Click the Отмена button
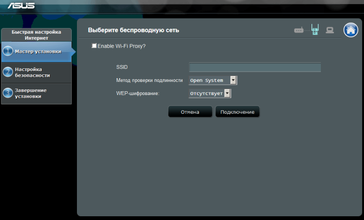Image resolution: width=364 pixels, height=220 pixels. [x=190, y=112]
